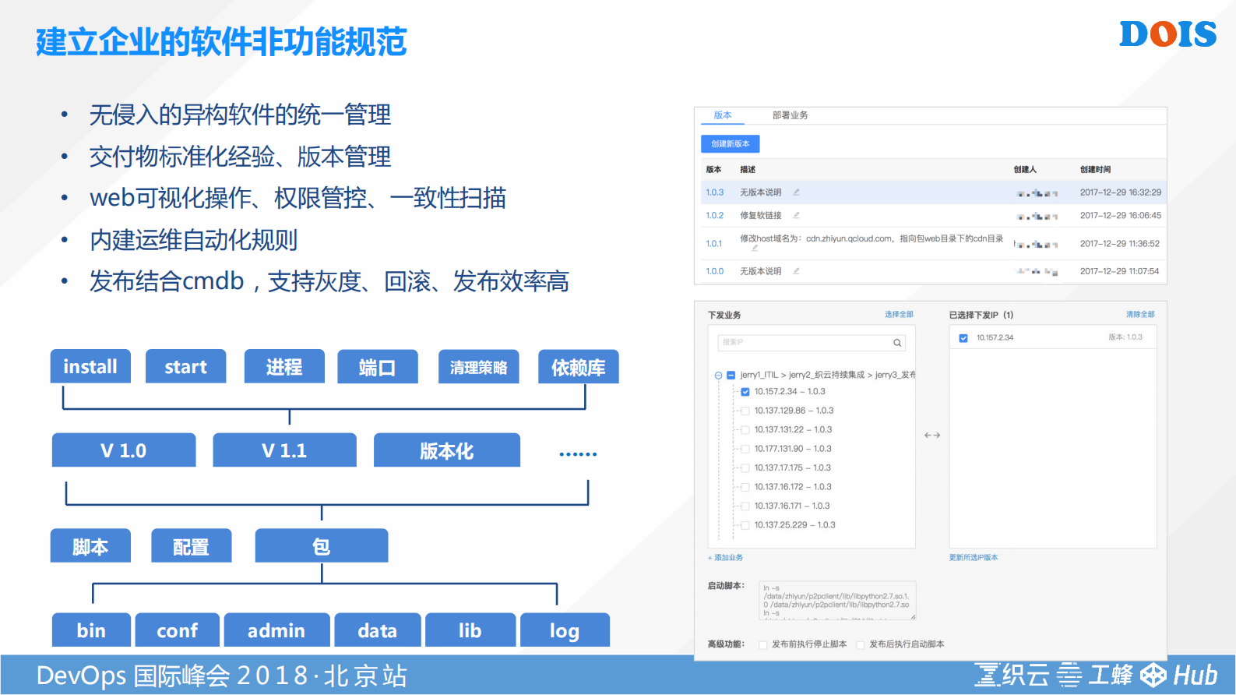Check the 10.137.16.172 - 1.0.3 box
The width and height of the screenshot is (1236, 695).
pos(745,487)
